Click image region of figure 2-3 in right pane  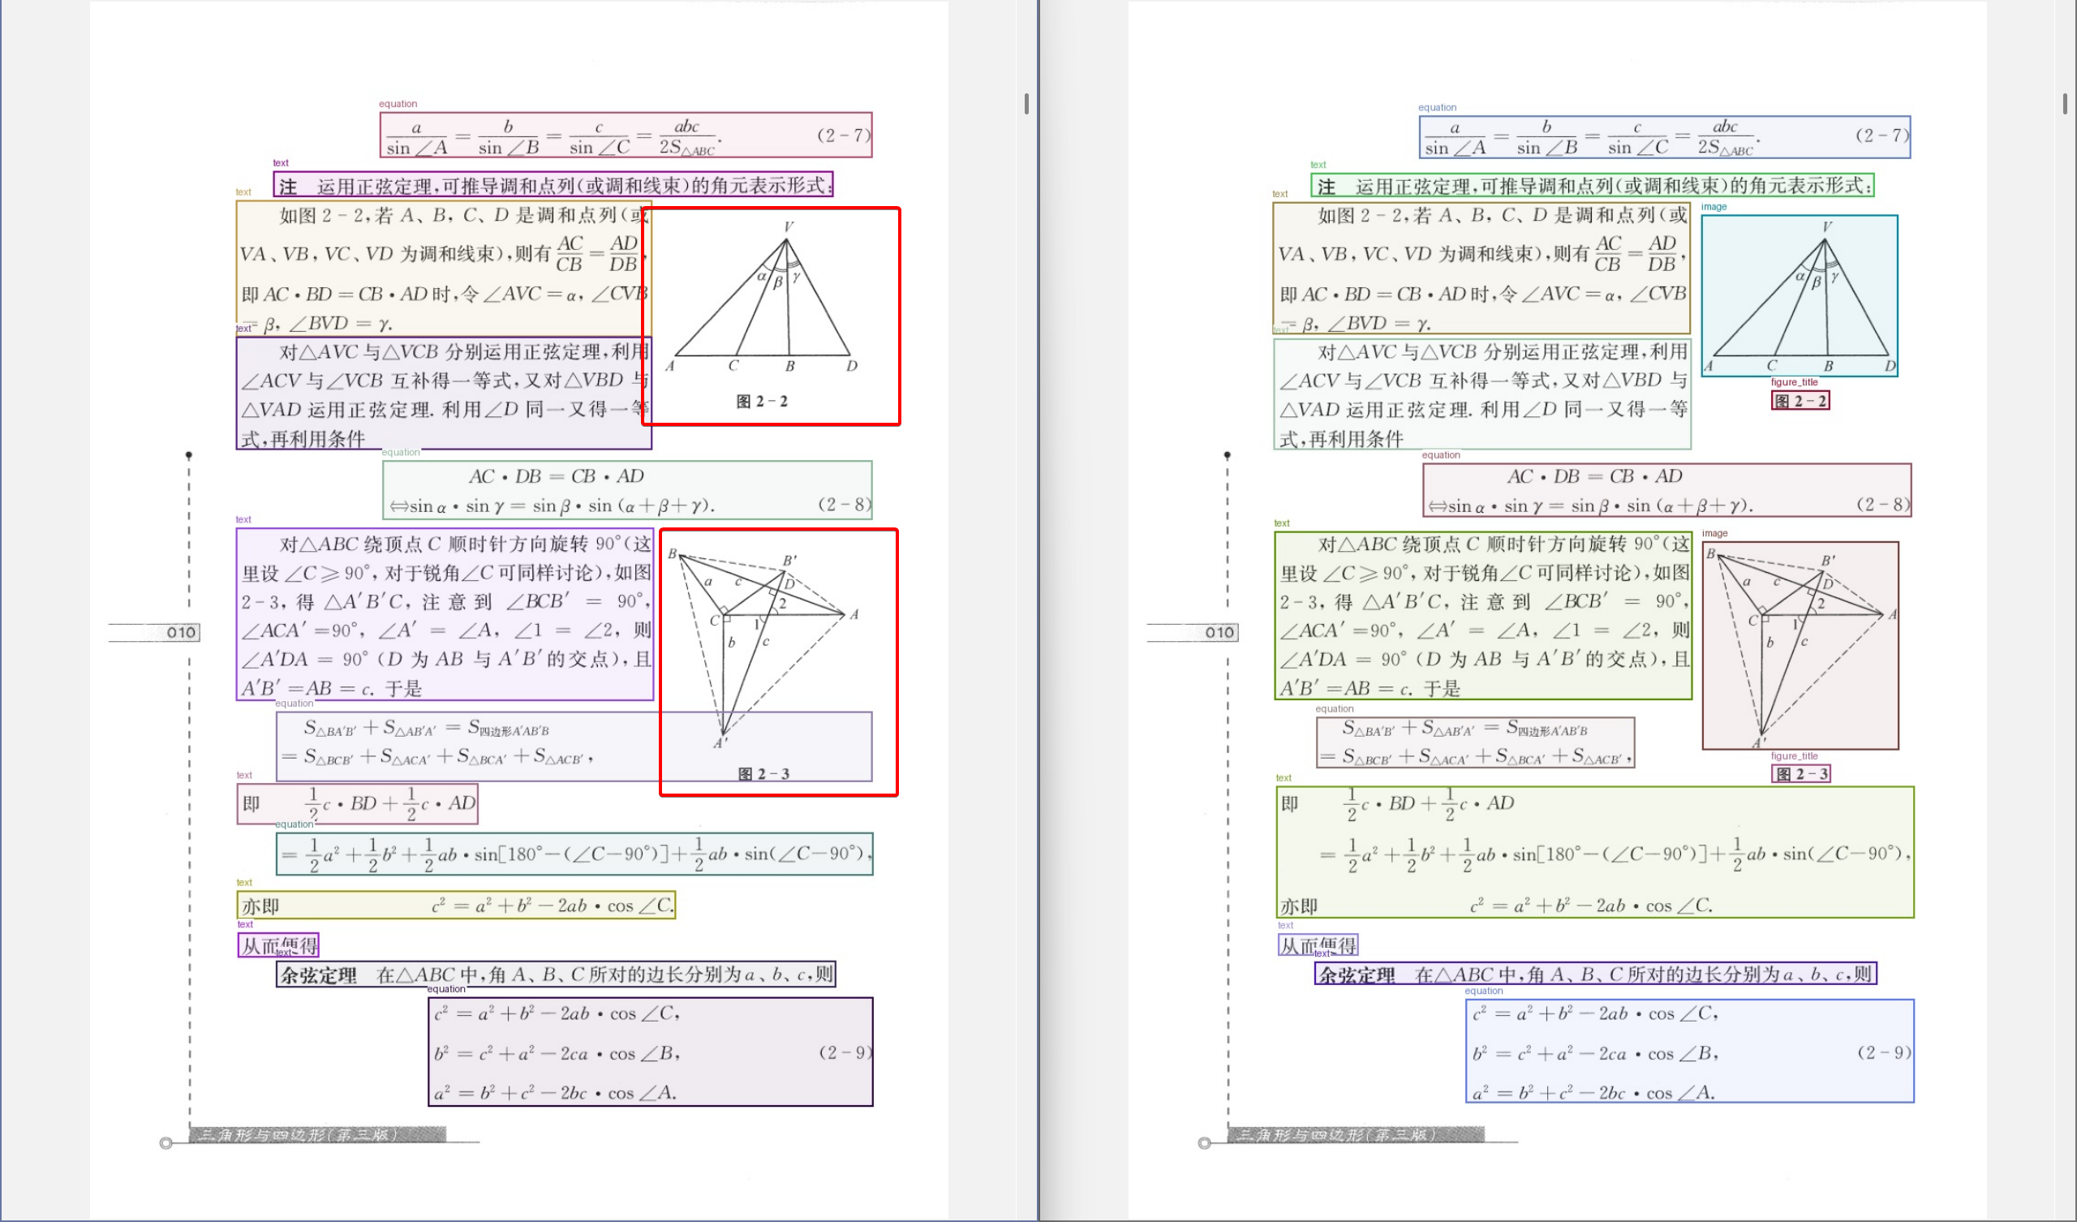(x=1800, y=646)
